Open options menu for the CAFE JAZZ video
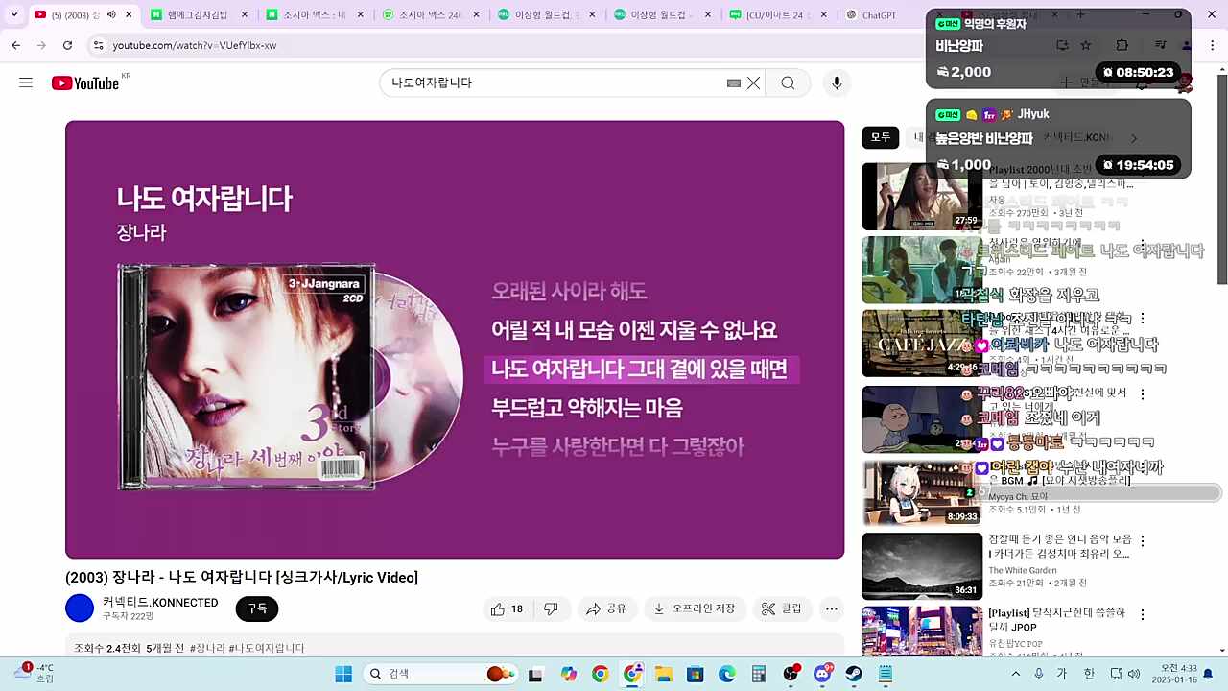Image resolution: width=1228 pixels, height=691 pixels. (x=1143, y=319)
